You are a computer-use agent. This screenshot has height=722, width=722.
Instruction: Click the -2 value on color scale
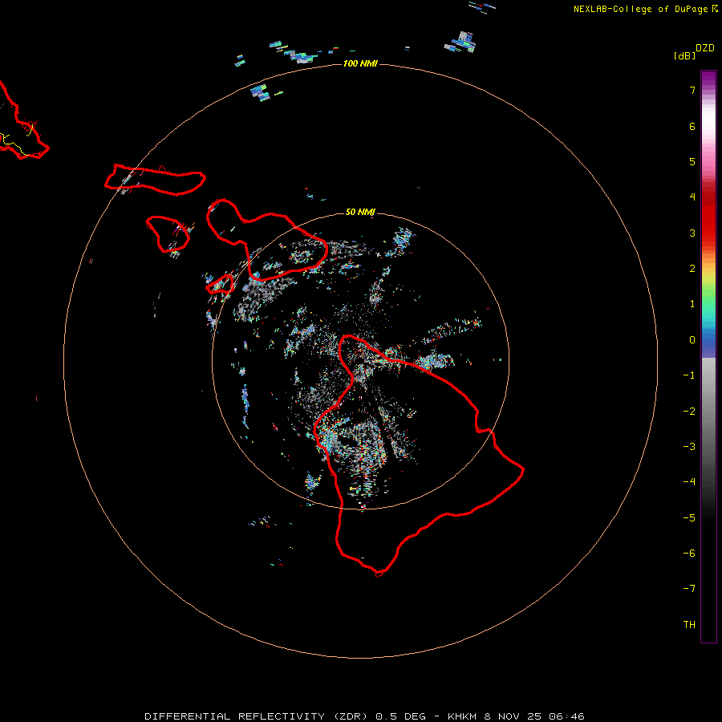coord(689,412)
